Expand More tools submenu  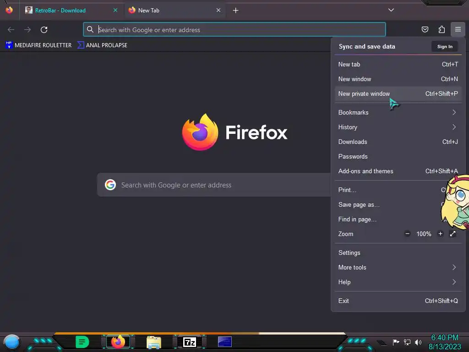point(398,268)
